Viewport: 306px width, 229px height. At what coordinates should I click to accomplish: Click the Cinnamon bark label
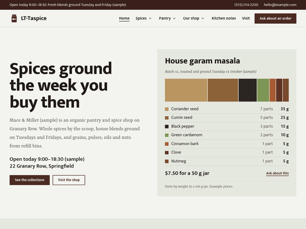click(x=185, y=144)
